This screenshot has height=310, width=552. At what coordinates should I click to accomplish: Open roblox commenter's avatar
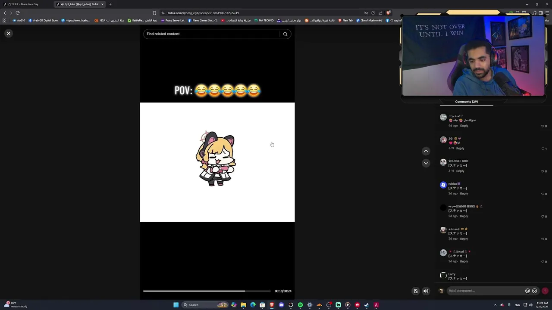[443, 185]
